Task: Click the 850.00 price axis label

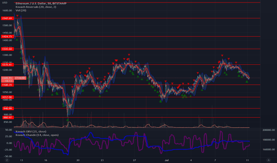Action: click(8, 122)
